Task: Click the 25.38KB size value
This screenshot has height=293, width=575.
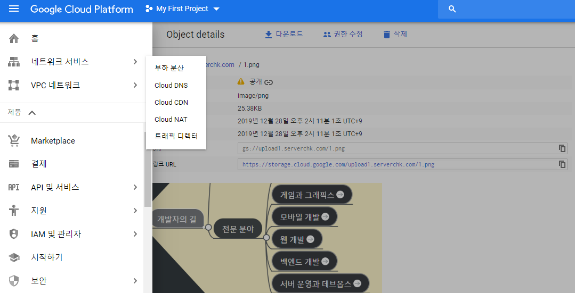Action: click(249, 108)
